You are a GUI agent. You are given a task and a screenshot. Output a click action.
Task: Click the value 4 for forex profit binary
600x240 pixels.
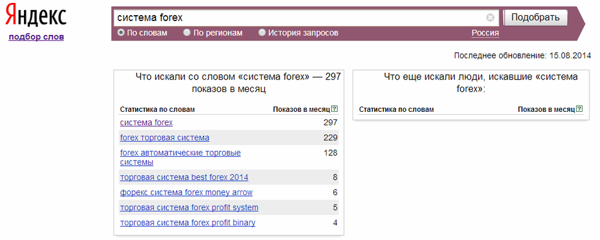[x=335, y=222]
